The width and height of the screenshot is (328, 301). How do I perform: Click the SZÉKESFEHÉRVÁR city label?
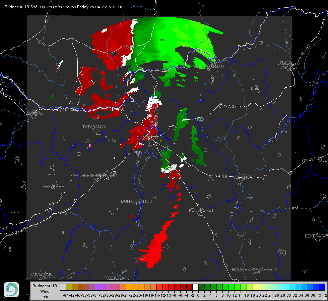click(x=95, y=175)
